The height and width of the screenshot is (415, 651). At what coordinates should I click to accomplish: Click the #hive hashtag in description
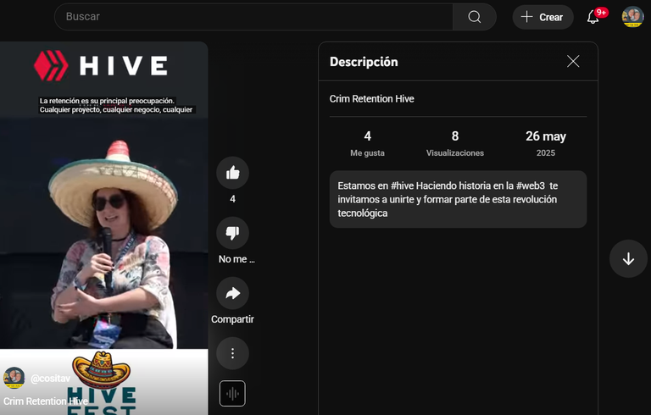click(x=402, y=185)
